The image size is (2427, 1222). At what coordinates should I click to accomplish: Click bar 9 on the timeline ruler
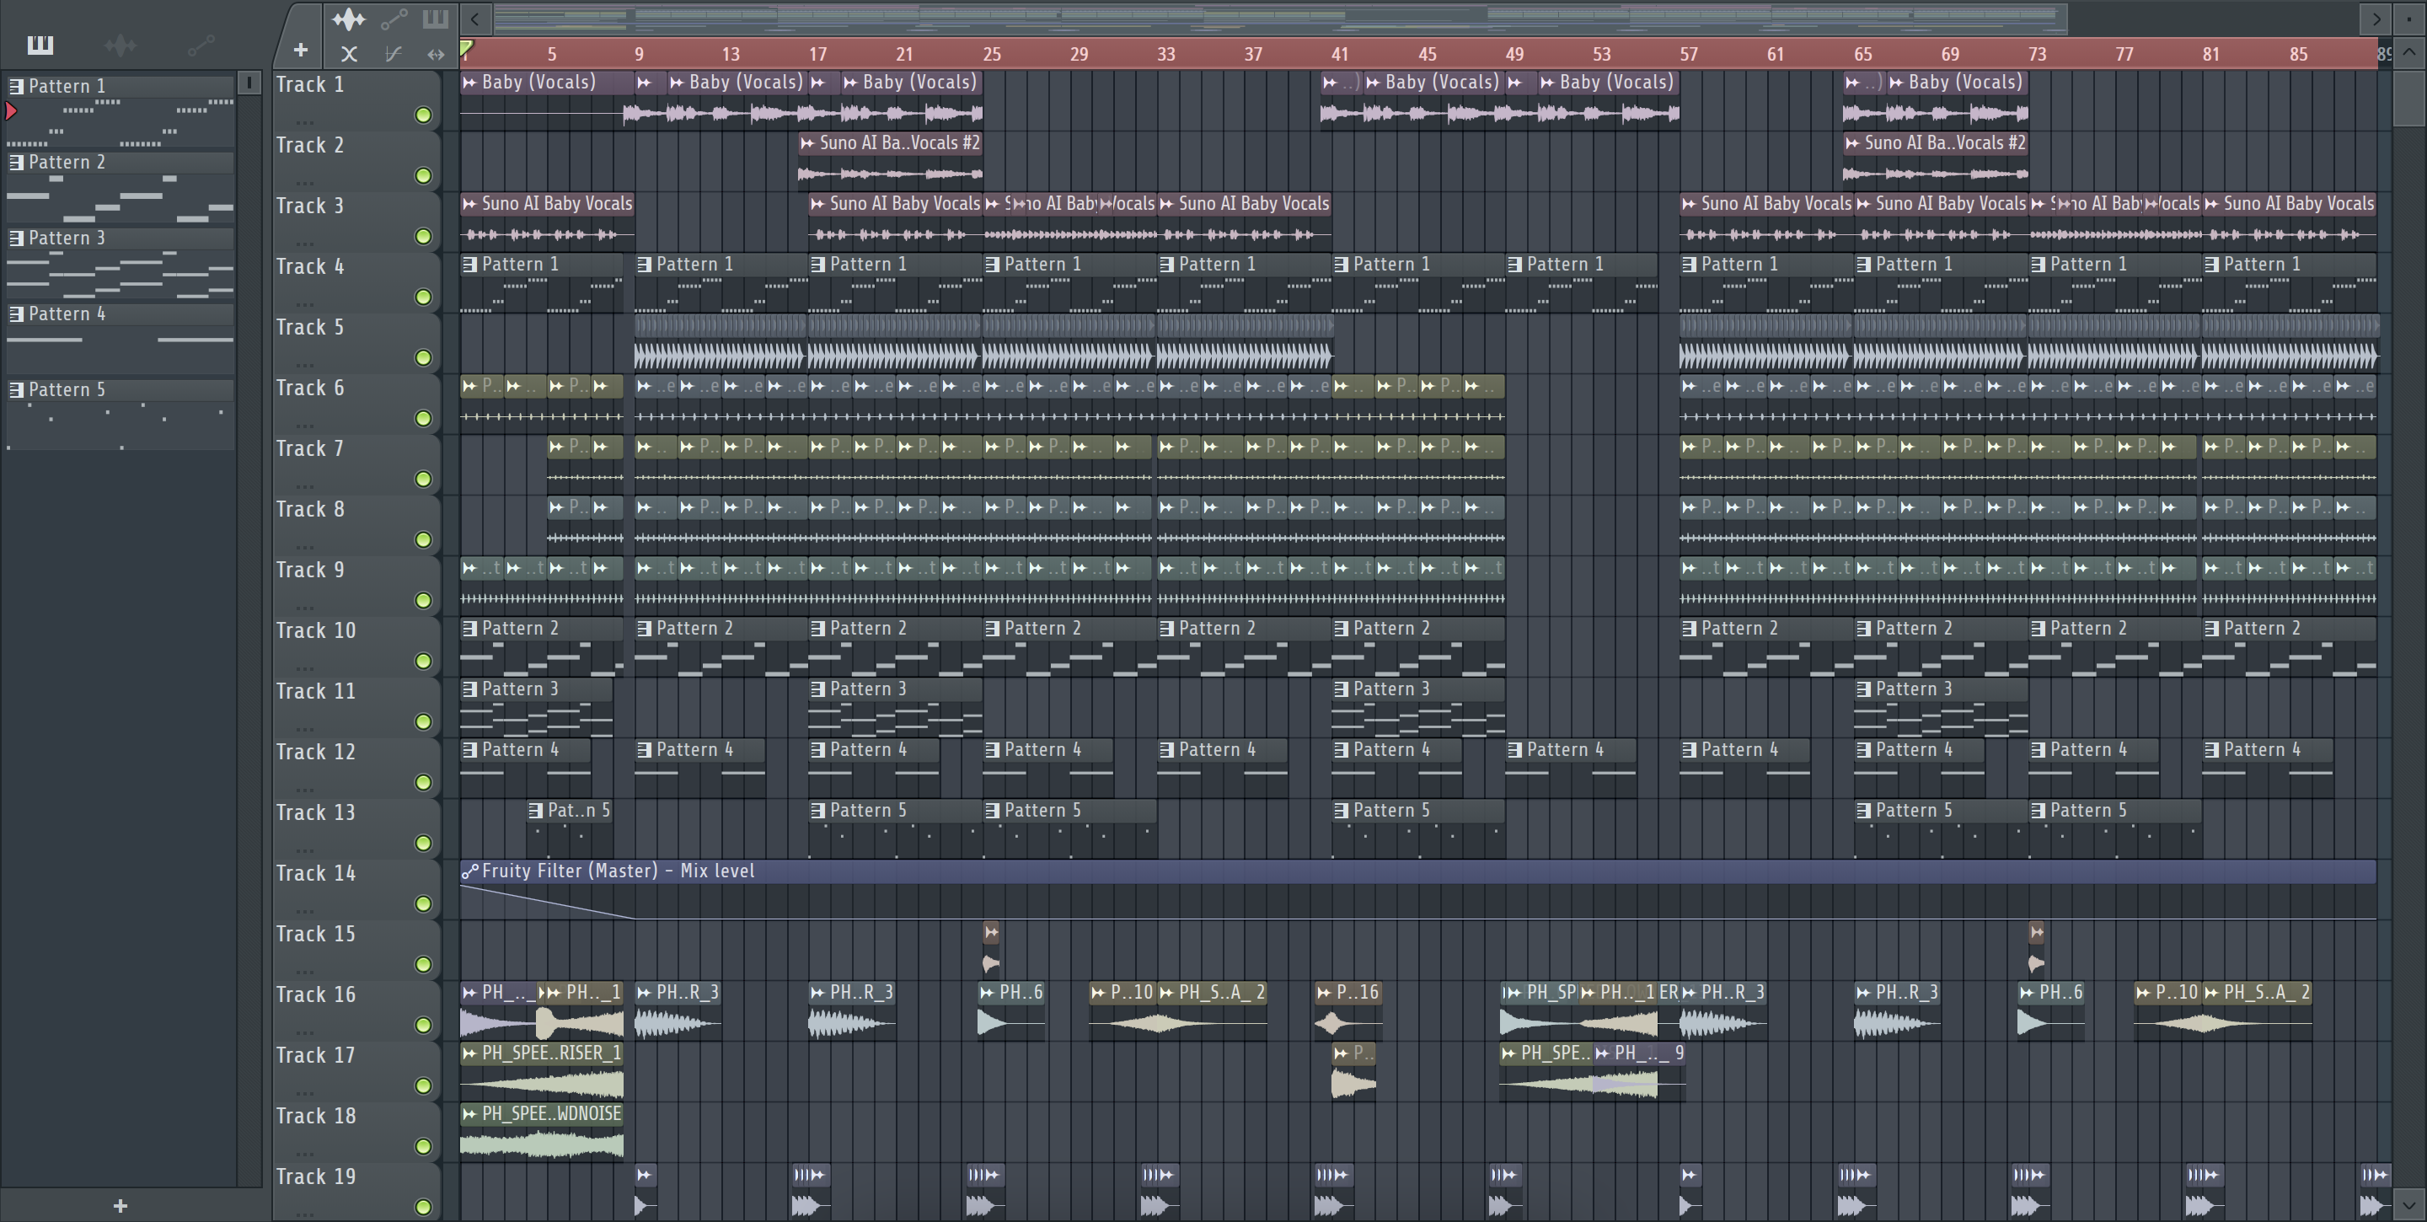[639, 54]
